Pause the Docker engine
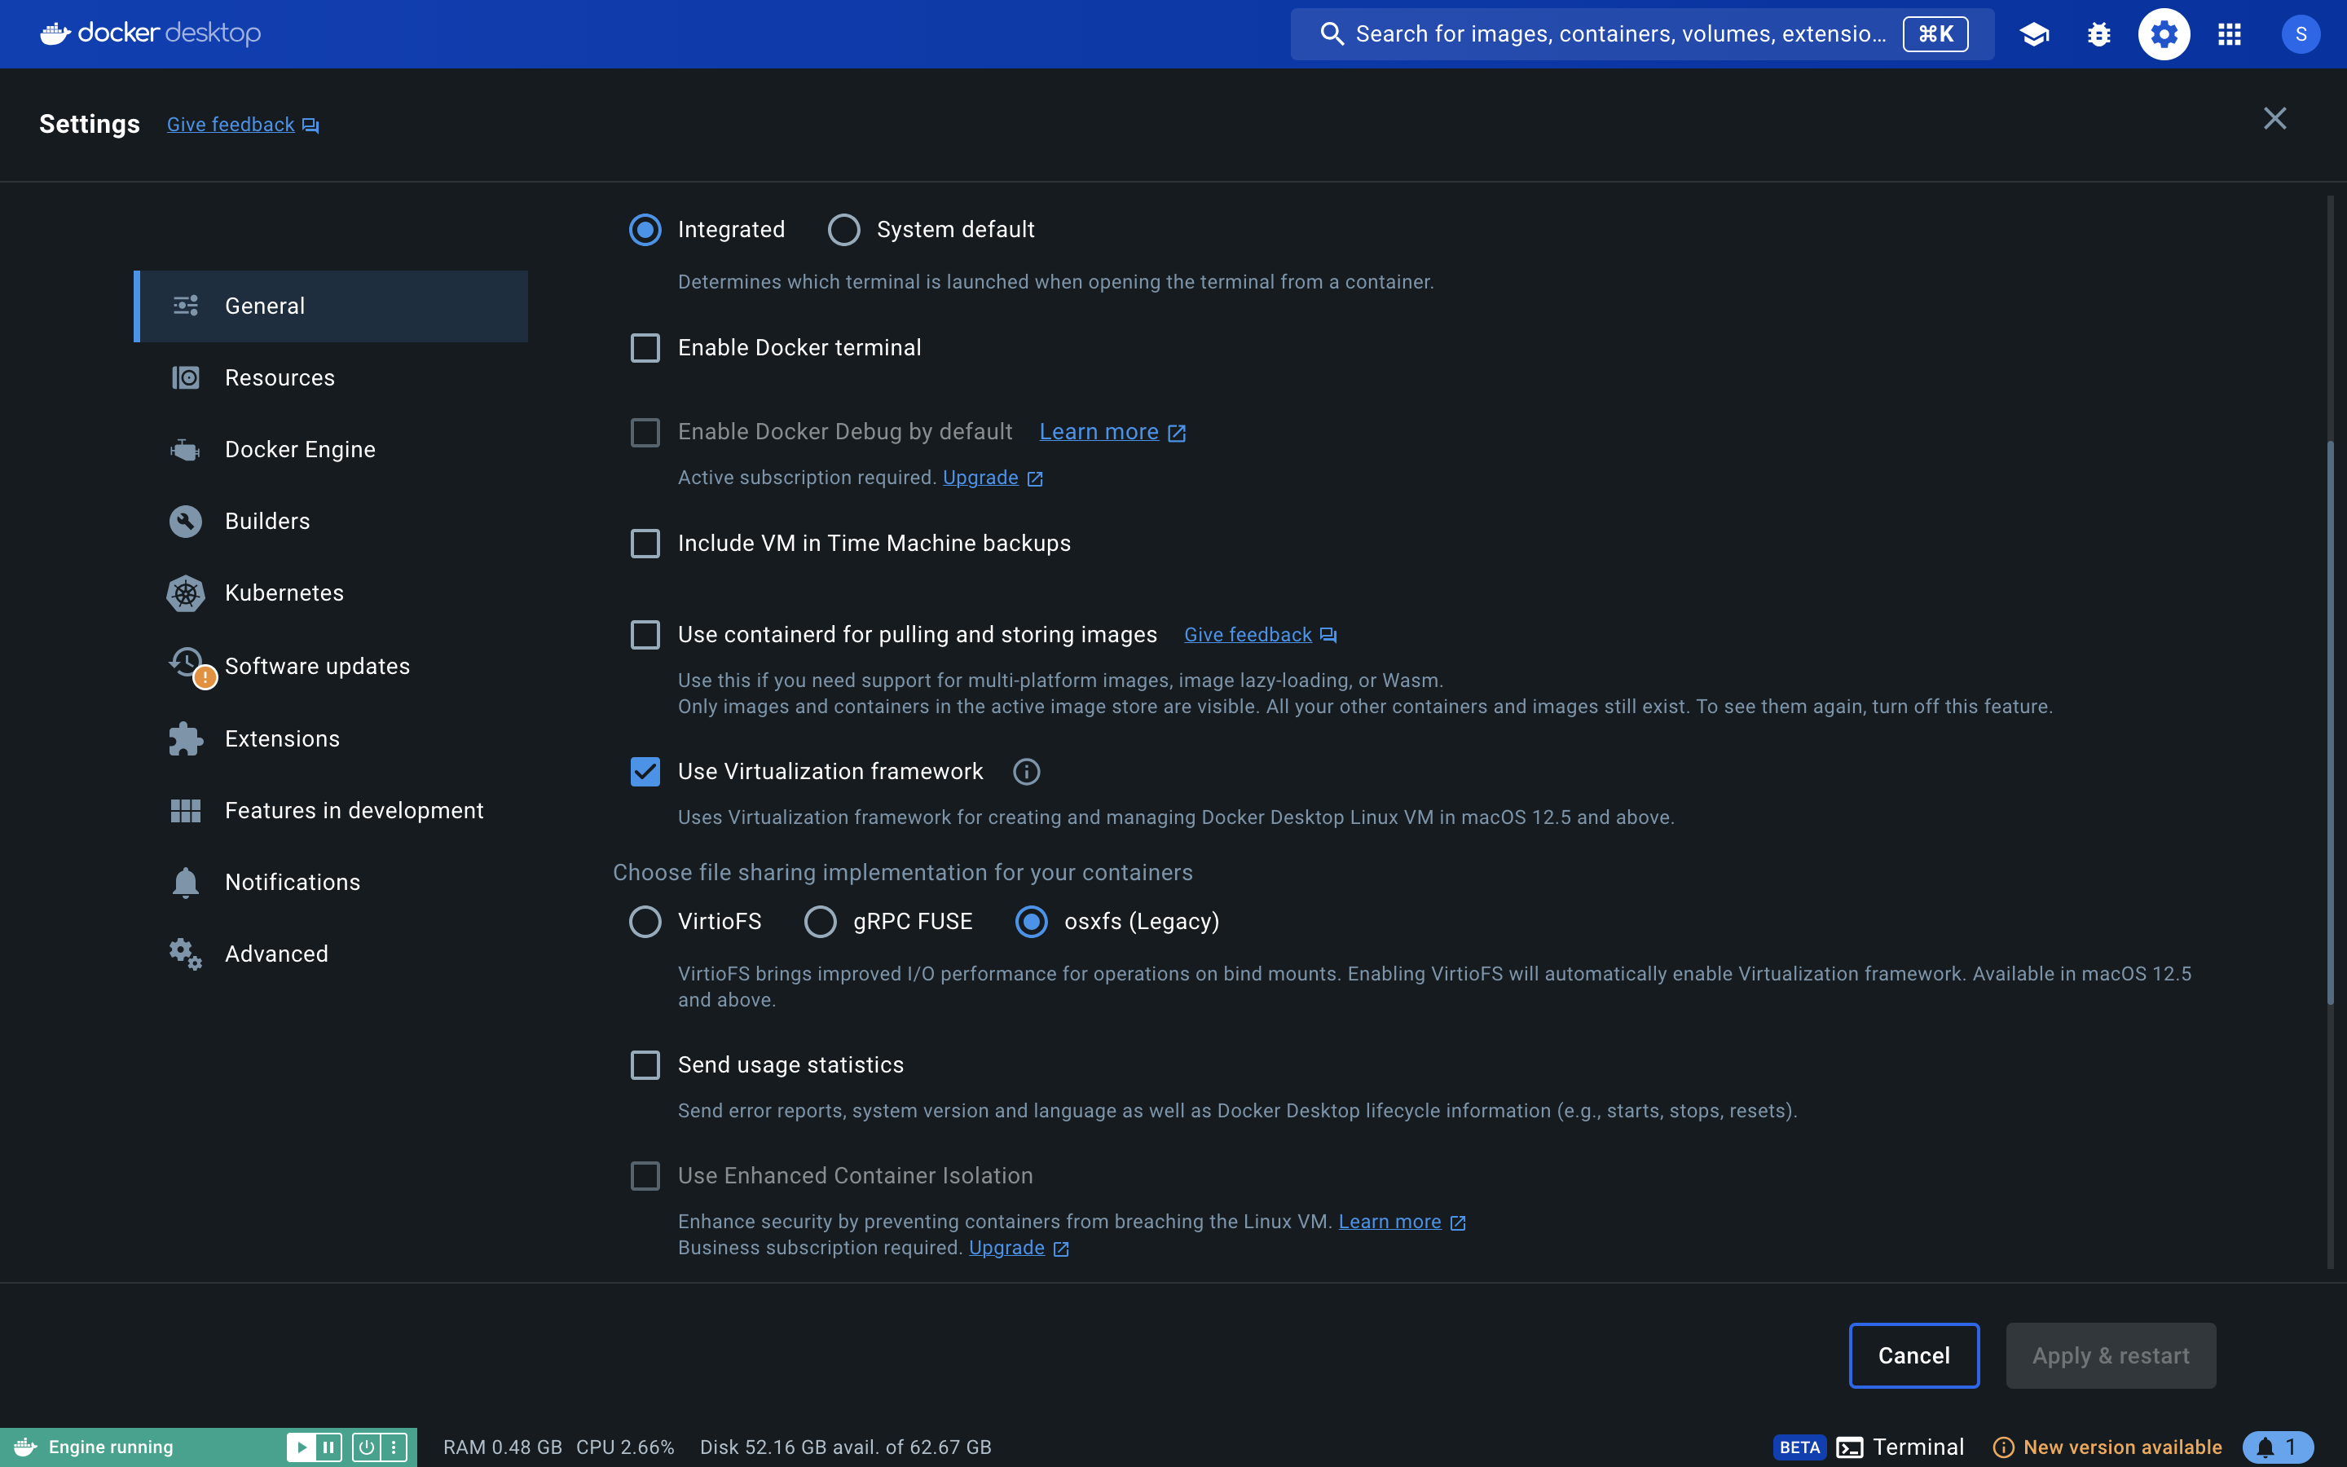 tap(328, 1447)
